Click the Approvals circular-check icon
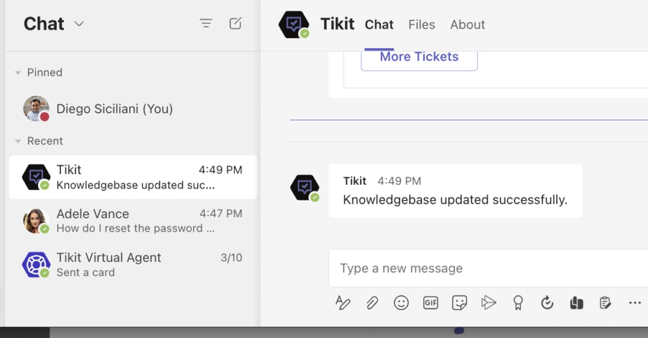Screen dimensions: 648x338 tap(547, 303)
